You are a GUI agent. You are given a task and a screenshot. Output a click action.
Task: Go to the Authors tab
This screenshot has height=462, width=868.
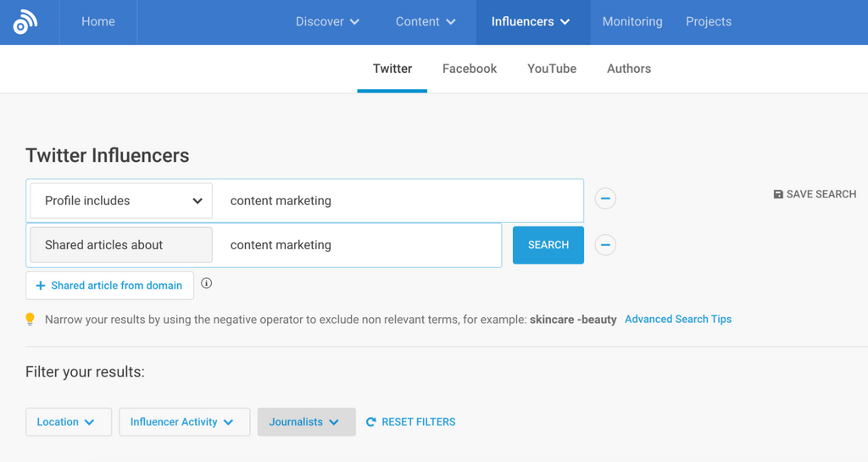tap(629, 69)
